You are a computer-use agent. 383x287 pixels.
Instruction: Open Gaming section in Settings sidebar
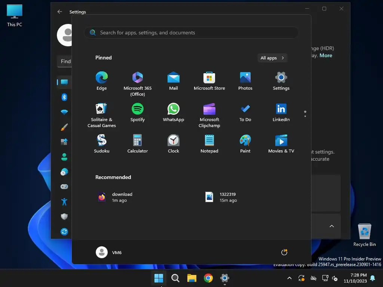tap(64, 187)
